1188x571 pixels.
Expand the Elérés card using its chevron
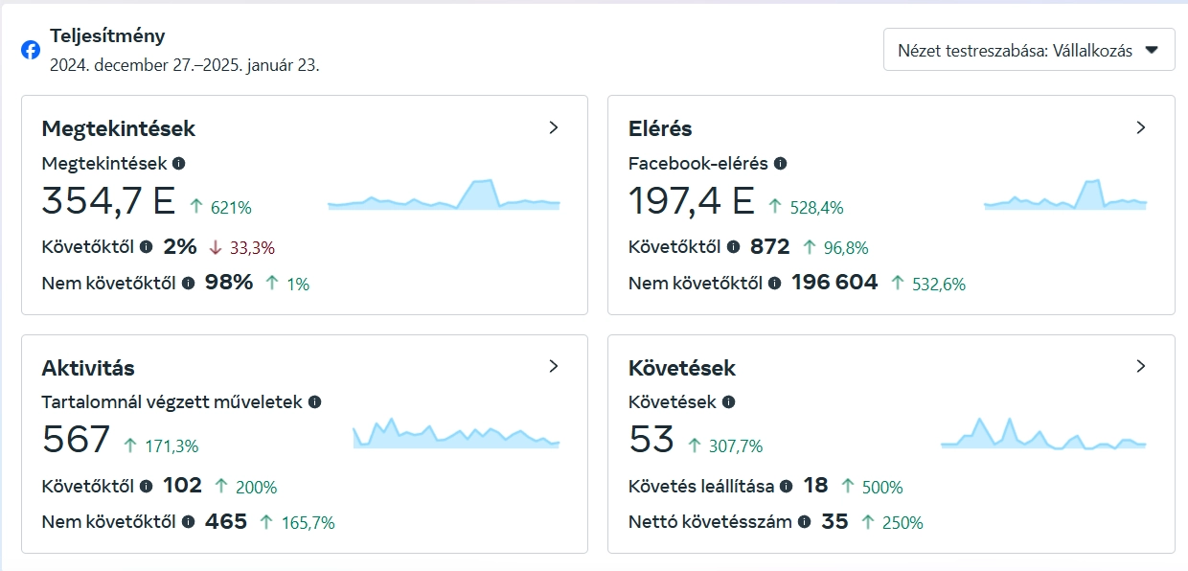coord(1140,127)
